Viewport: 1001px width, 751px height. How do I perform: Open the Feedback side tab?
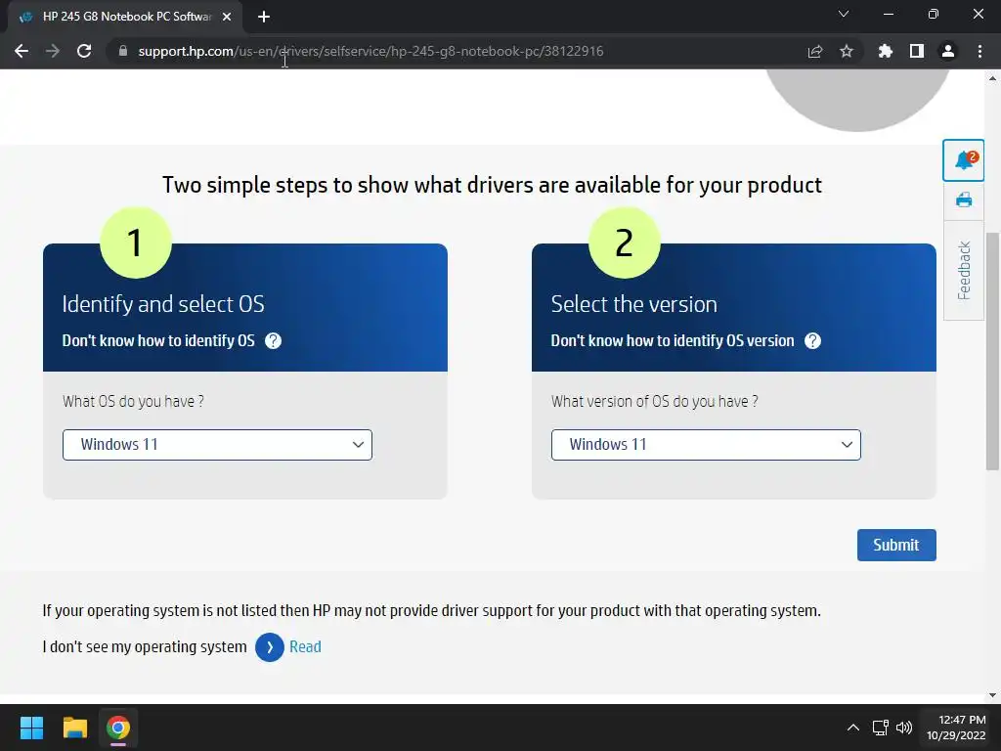[x=963, y=270]
